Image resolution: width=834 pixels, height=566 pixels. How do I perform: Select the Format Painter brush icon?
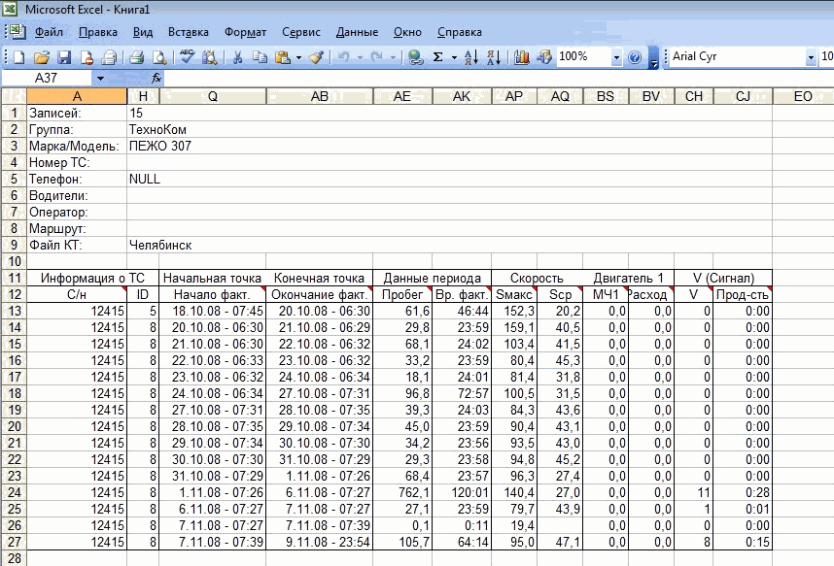point(316,57)
